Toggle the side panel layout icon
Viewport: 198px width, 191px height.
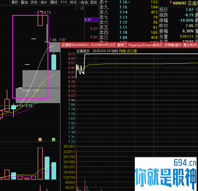pos(82,8)
